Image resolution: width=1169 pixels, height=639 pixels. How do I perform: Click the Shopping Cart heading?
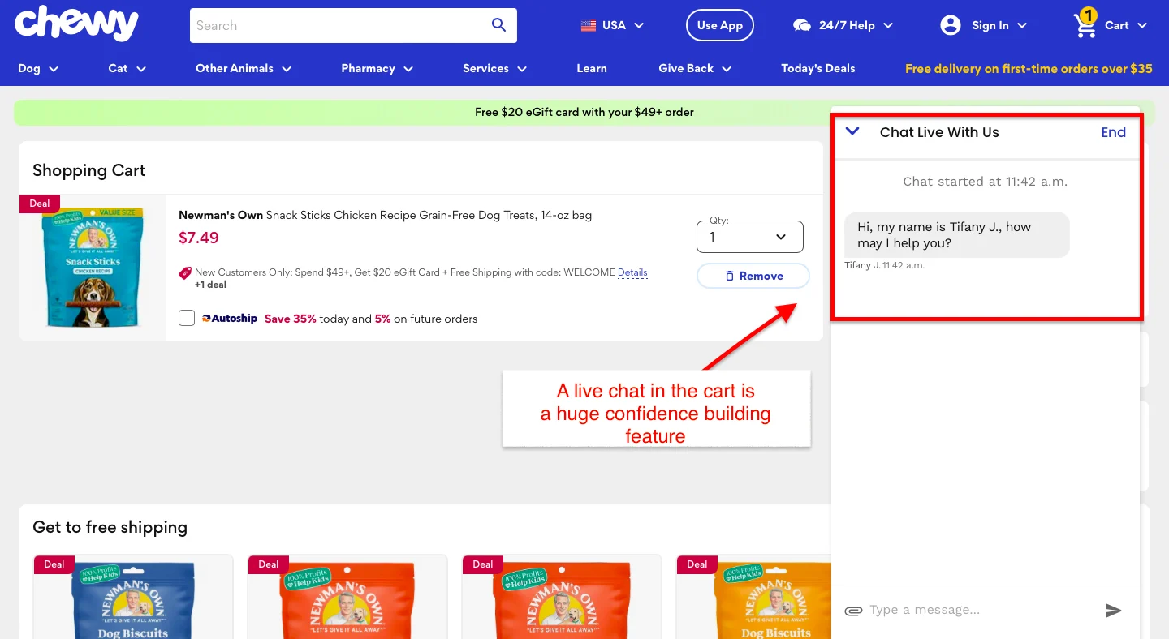pos(88,170)
